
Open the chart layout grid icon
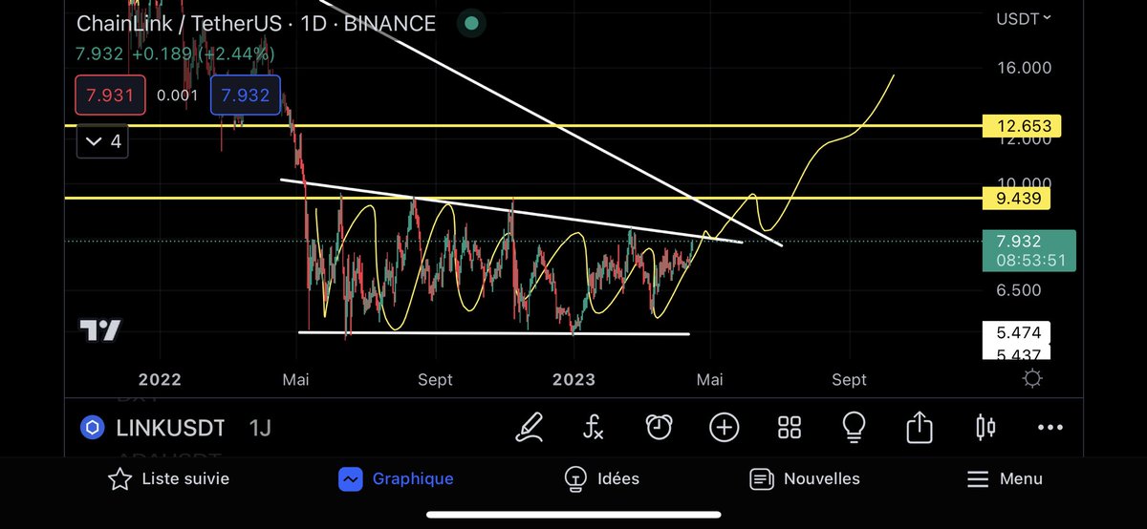[x=789, y=427]
